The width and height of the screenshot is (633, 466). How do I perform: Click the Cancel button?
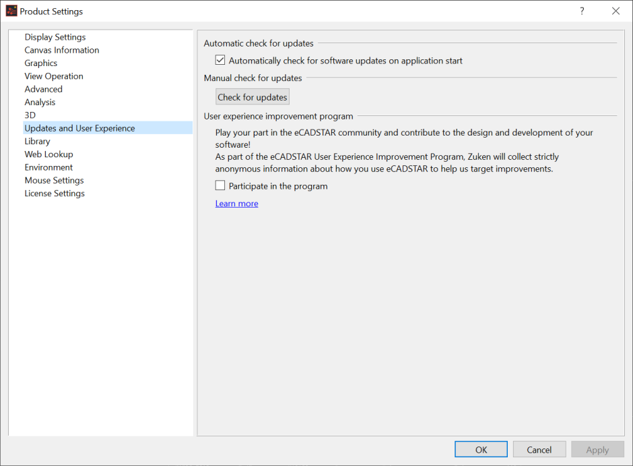tap(539, 449)
